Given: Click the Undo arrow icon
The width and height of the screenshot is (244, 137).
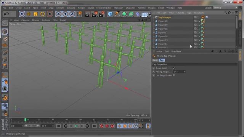Looking at the screenshot, I should coord(6,14).
